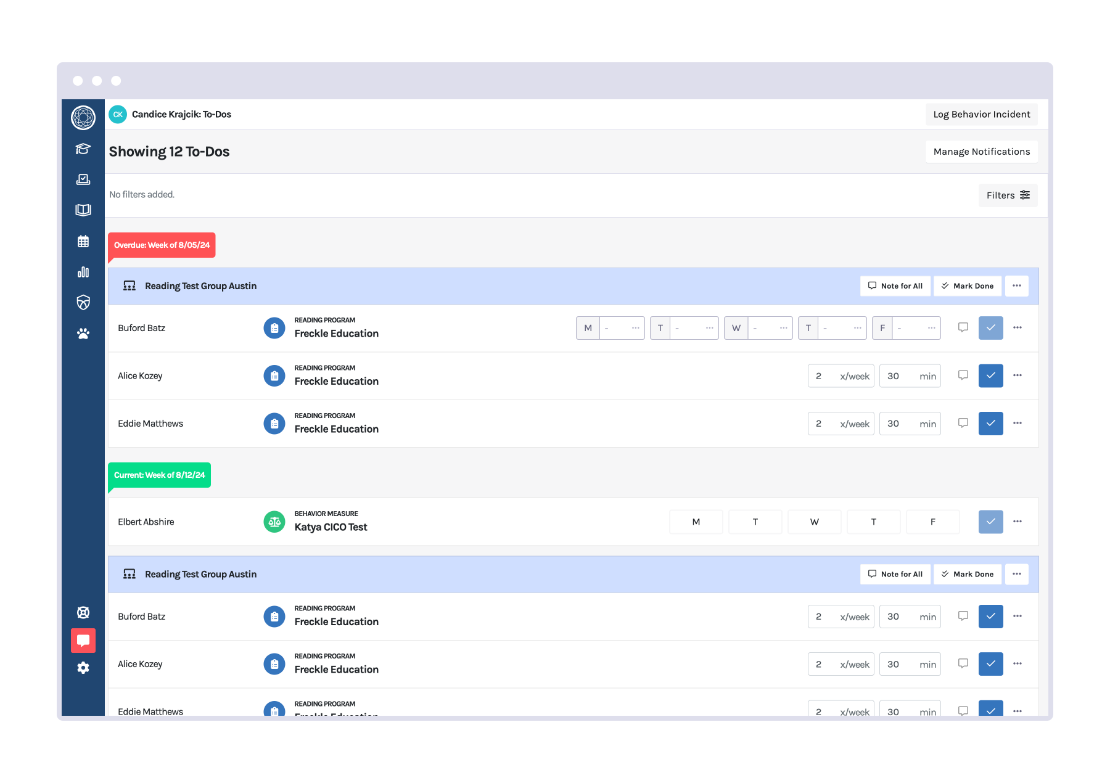Edit minutes field for current-week Buford Batz
Viewport: 1110px width, 783px height.
[910, 617]
